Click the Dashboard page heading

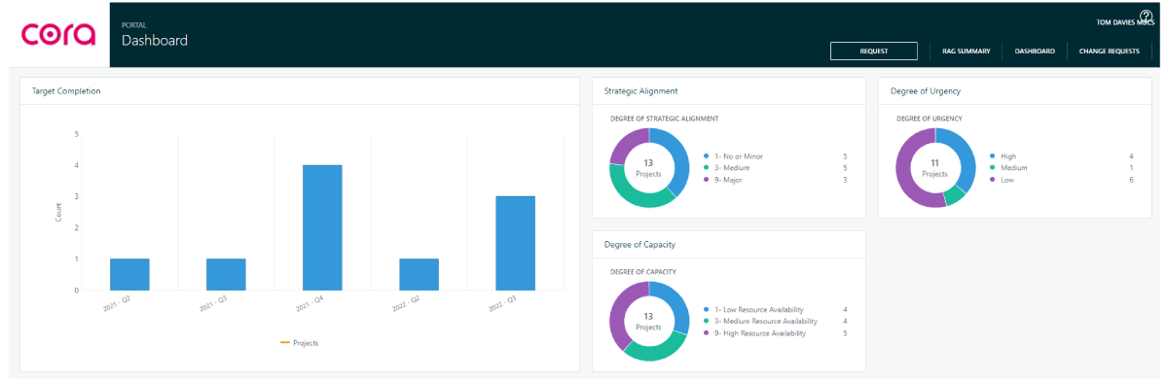click(155, 41)
